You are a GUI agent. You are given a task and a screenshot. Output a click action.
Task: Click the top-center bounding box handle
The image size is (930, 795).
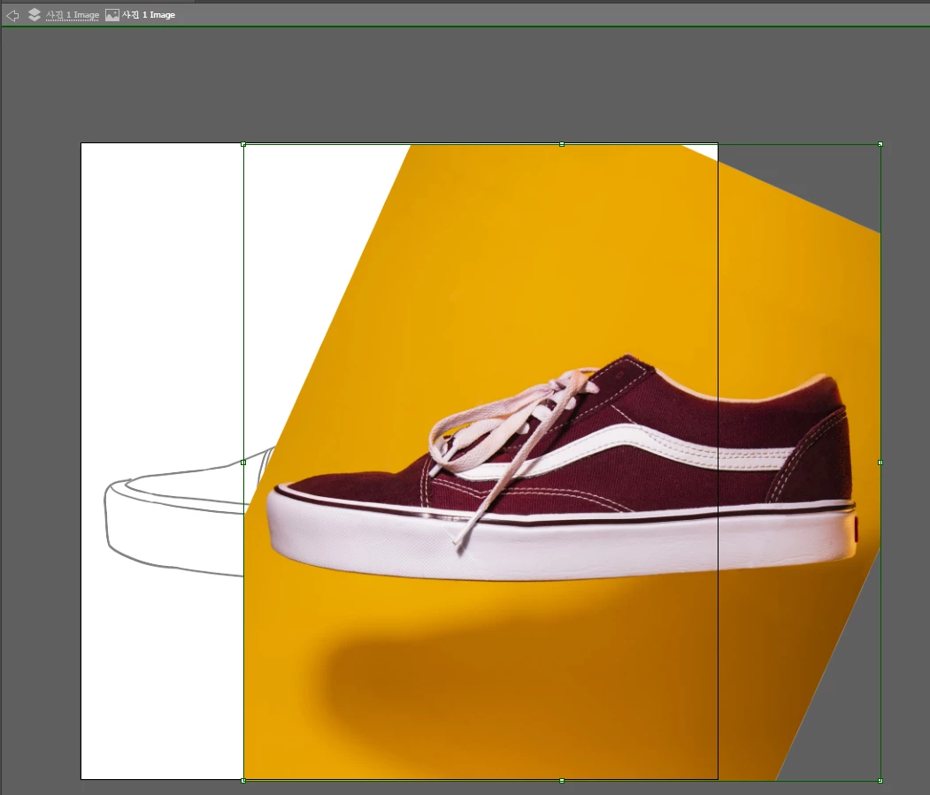pyautogui.click(x=562, y=143)
